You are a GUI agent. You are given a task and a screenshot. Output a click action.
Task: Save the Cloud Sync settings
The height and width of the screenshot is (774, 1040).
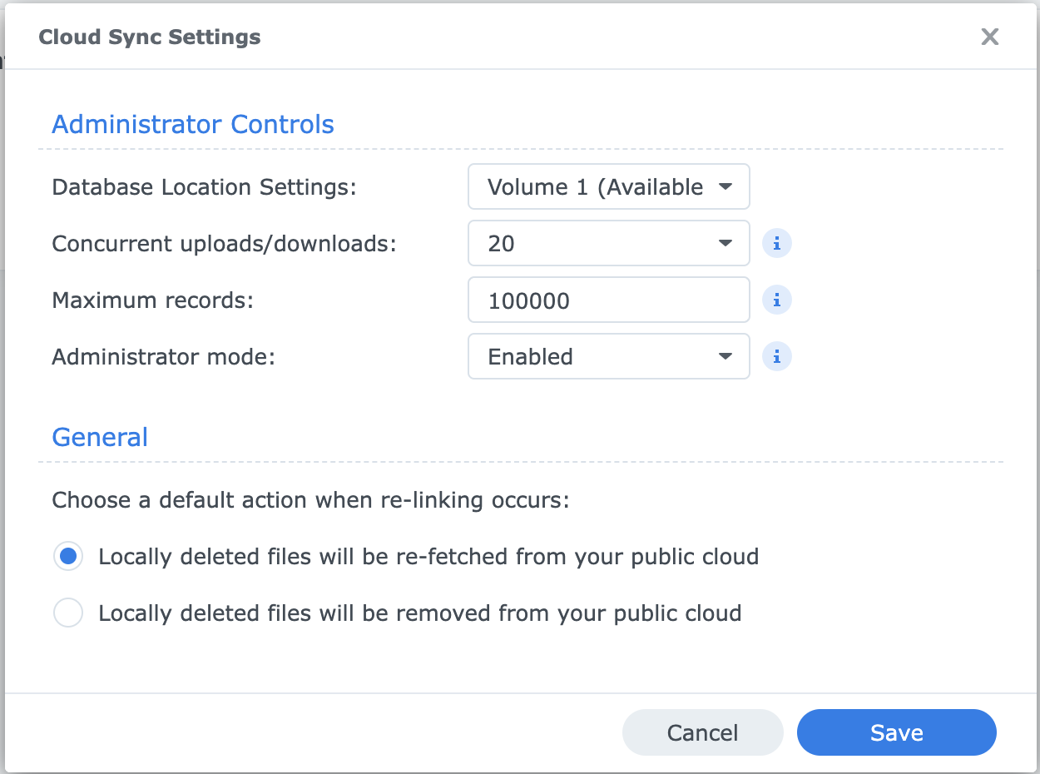pyautogui.click(x=896, y=732)
